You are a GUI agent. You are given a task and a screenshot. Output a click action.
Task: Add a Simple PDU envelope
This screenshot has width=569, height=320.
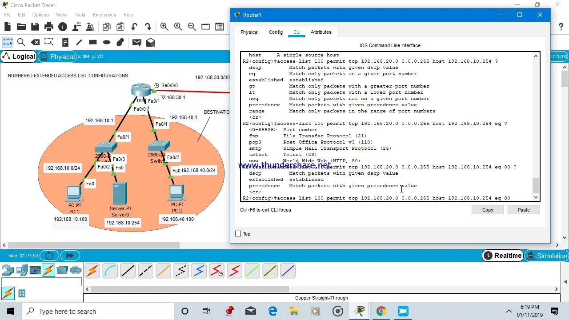point(136,42)
